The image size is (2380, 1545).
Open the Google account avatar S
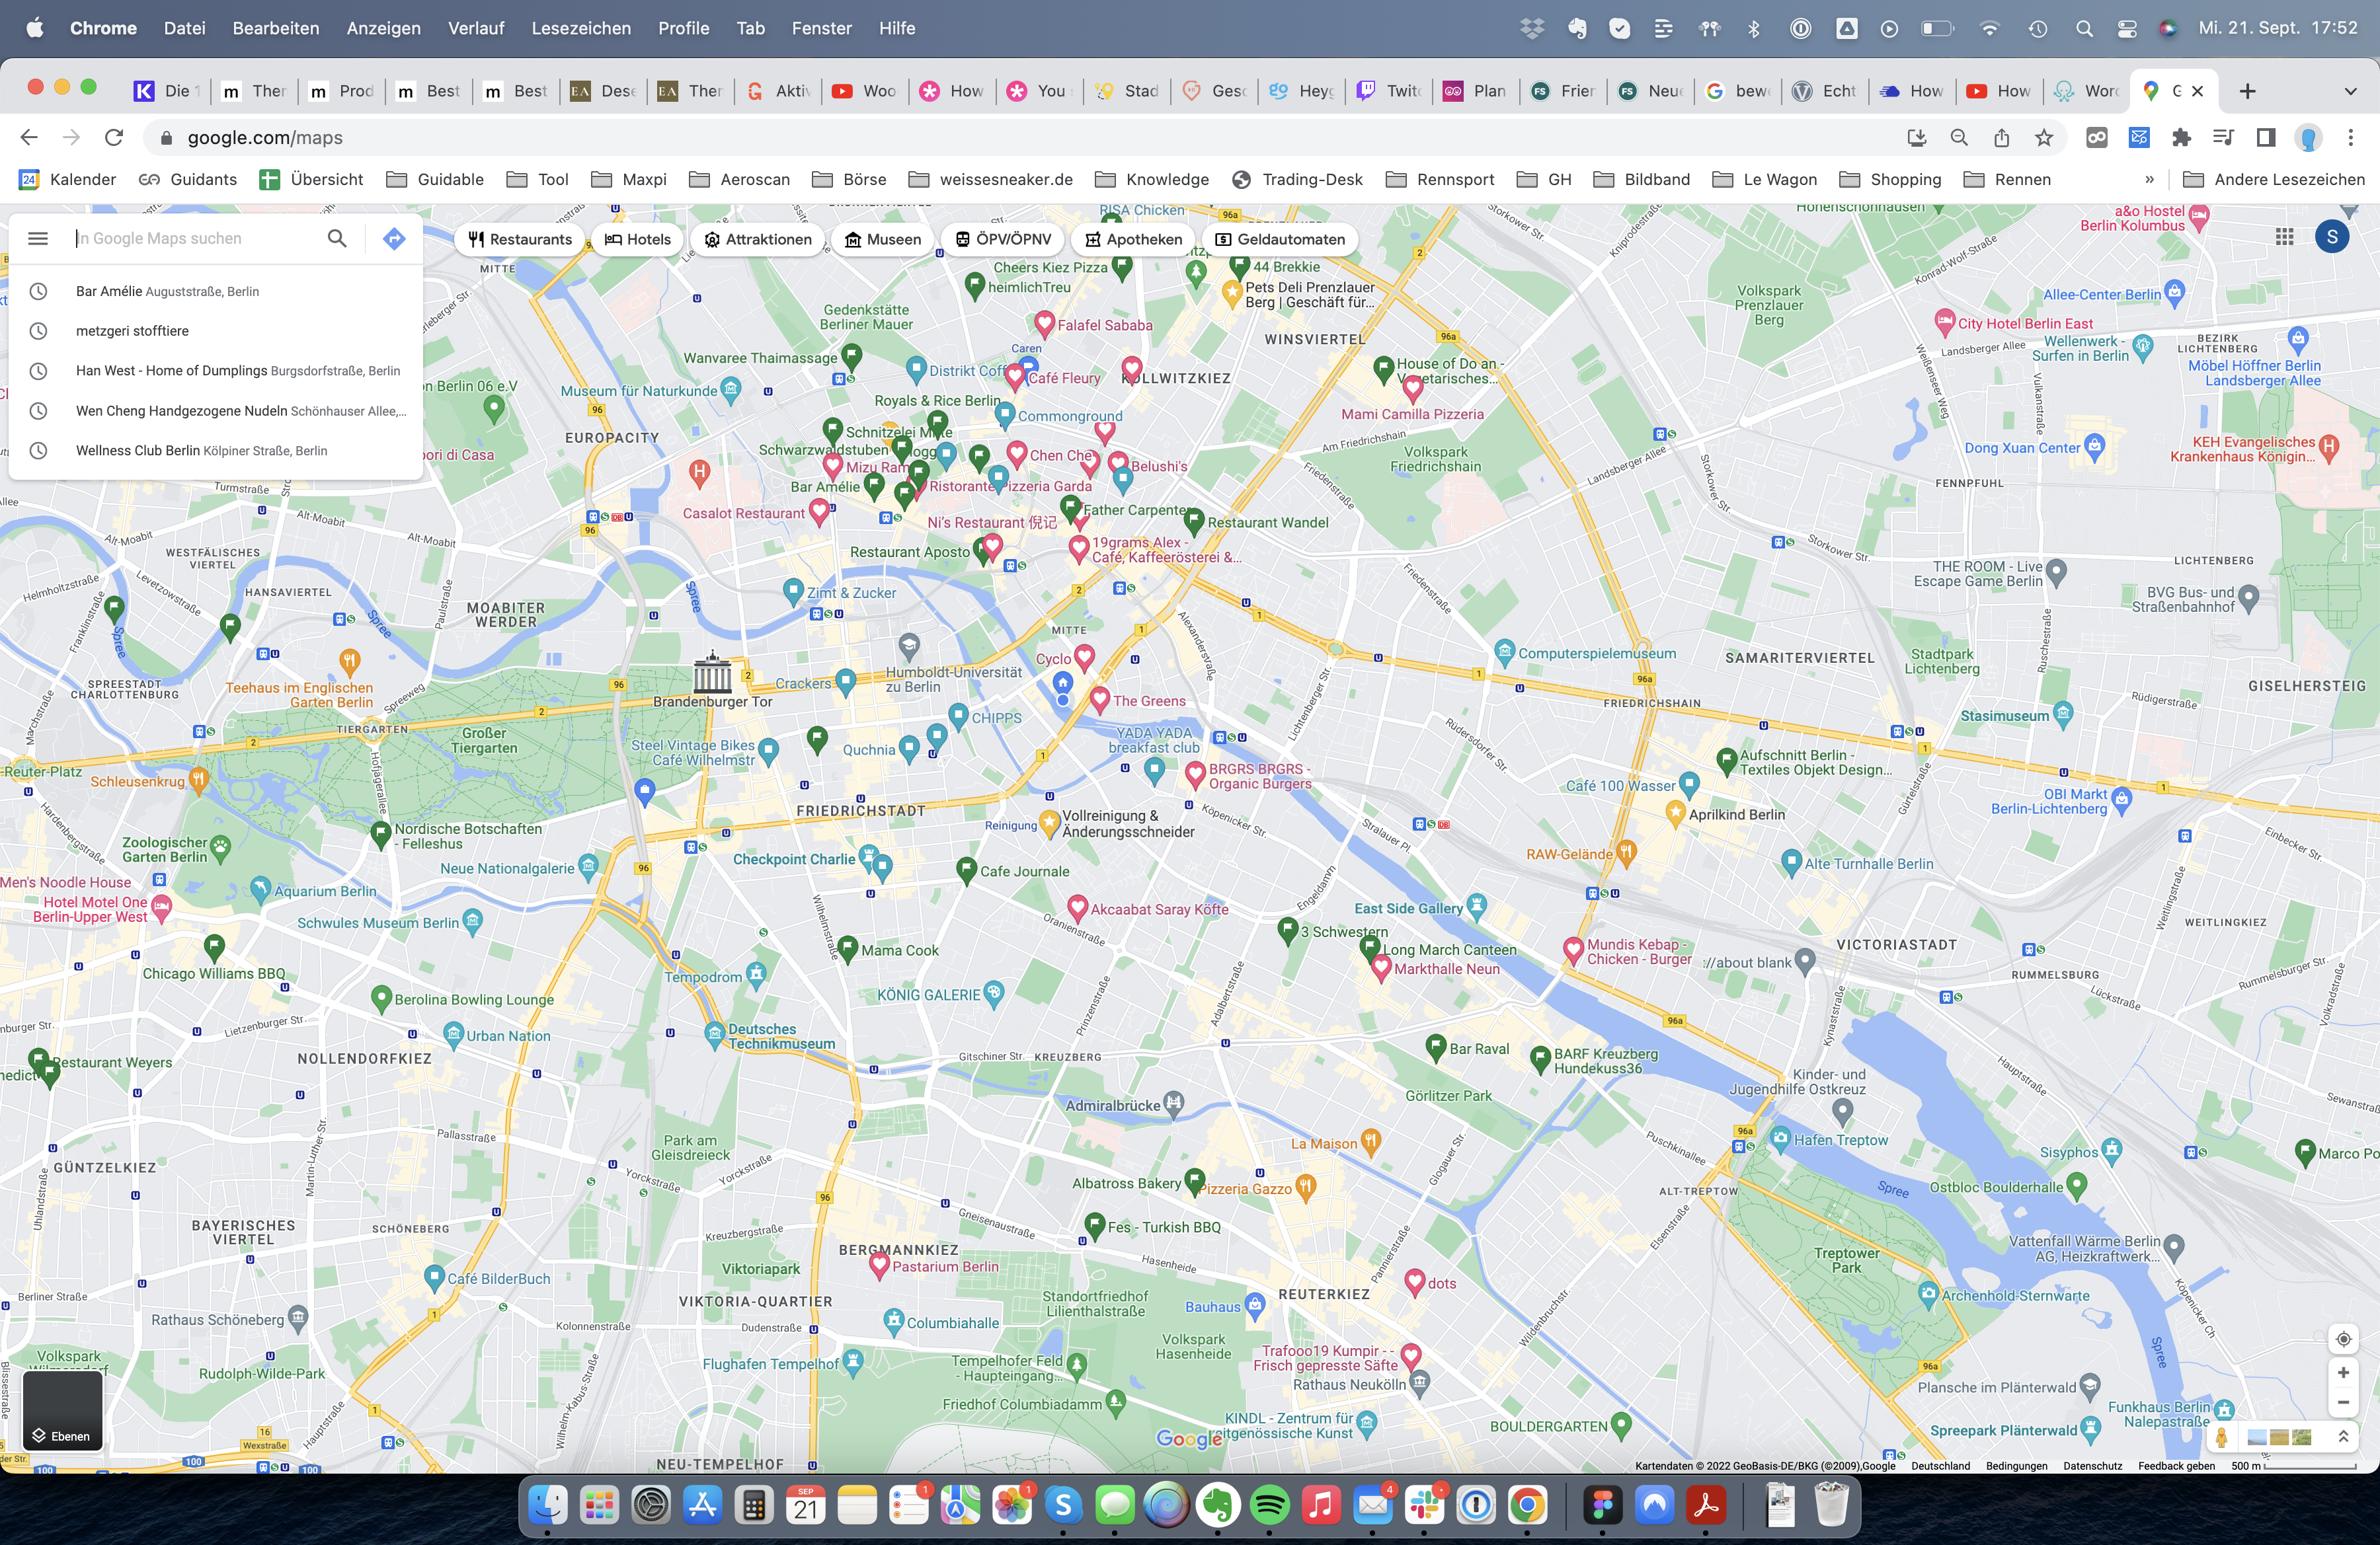click(2333, 237)
